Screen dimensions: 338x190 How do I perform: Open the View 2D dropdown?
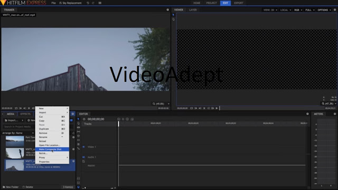[x=270, y=10]
